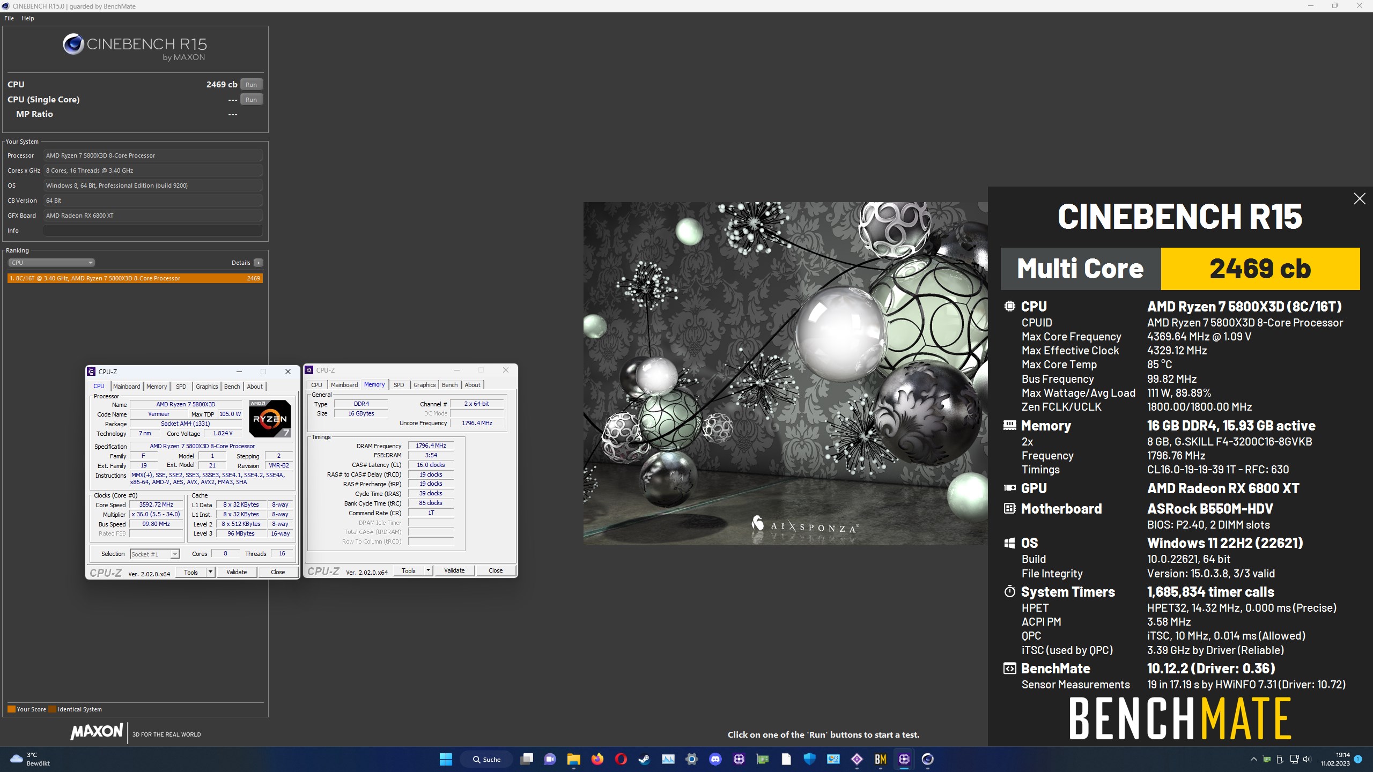
Task: Open the File menu in Cinebench
Action: [9, 18]
